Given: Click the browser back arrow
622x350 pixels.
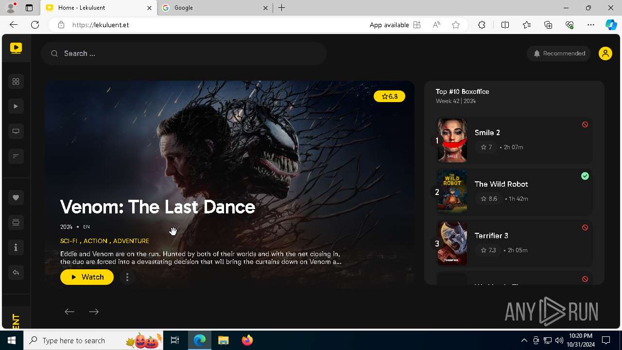Looking at the screenshot, I should click(14, 25).
